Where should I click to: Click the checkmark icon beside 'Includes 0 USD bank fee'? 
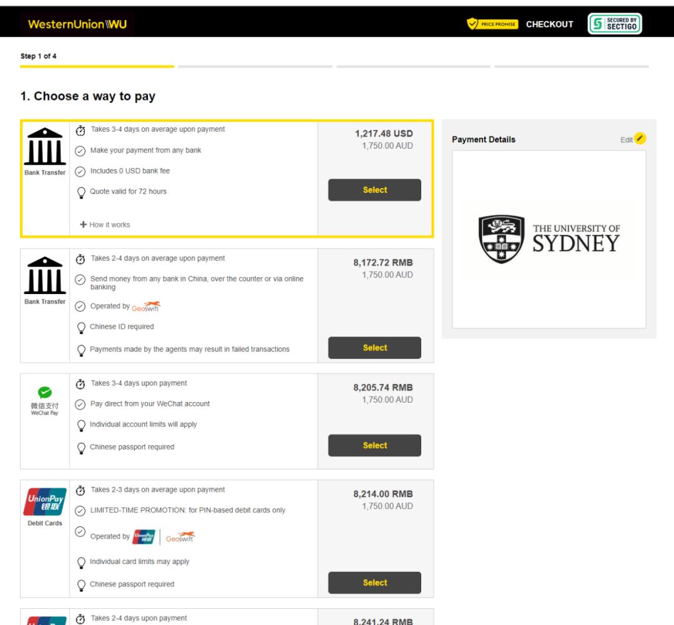pyautogui.click(x=81, y=172)
